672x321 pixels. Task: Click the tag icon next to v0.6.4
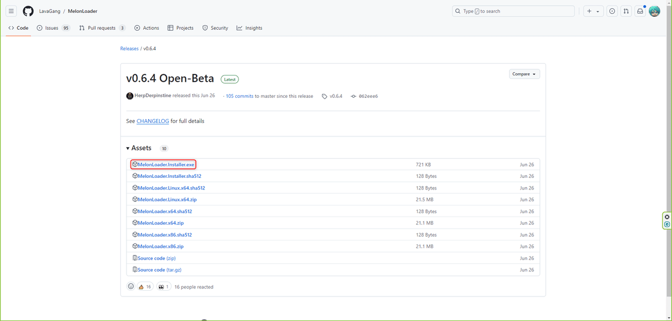pos(325,96)
